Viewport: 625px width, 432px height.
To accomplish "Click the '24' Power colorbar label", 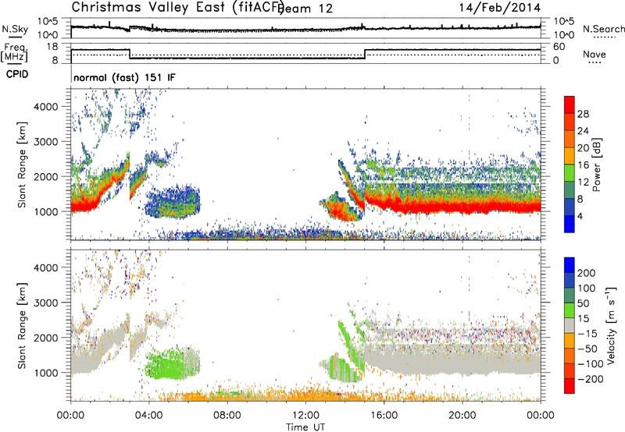I will point(583,131).
